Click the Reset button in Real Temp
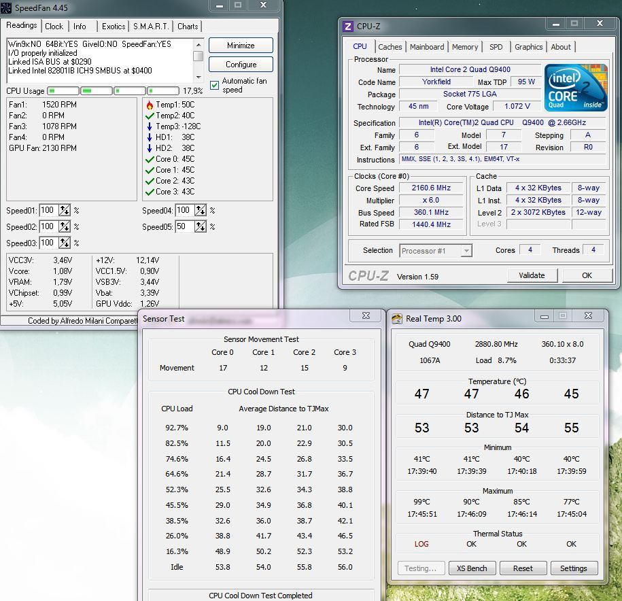Screen dimensions: 622x601 coord(523,568)
